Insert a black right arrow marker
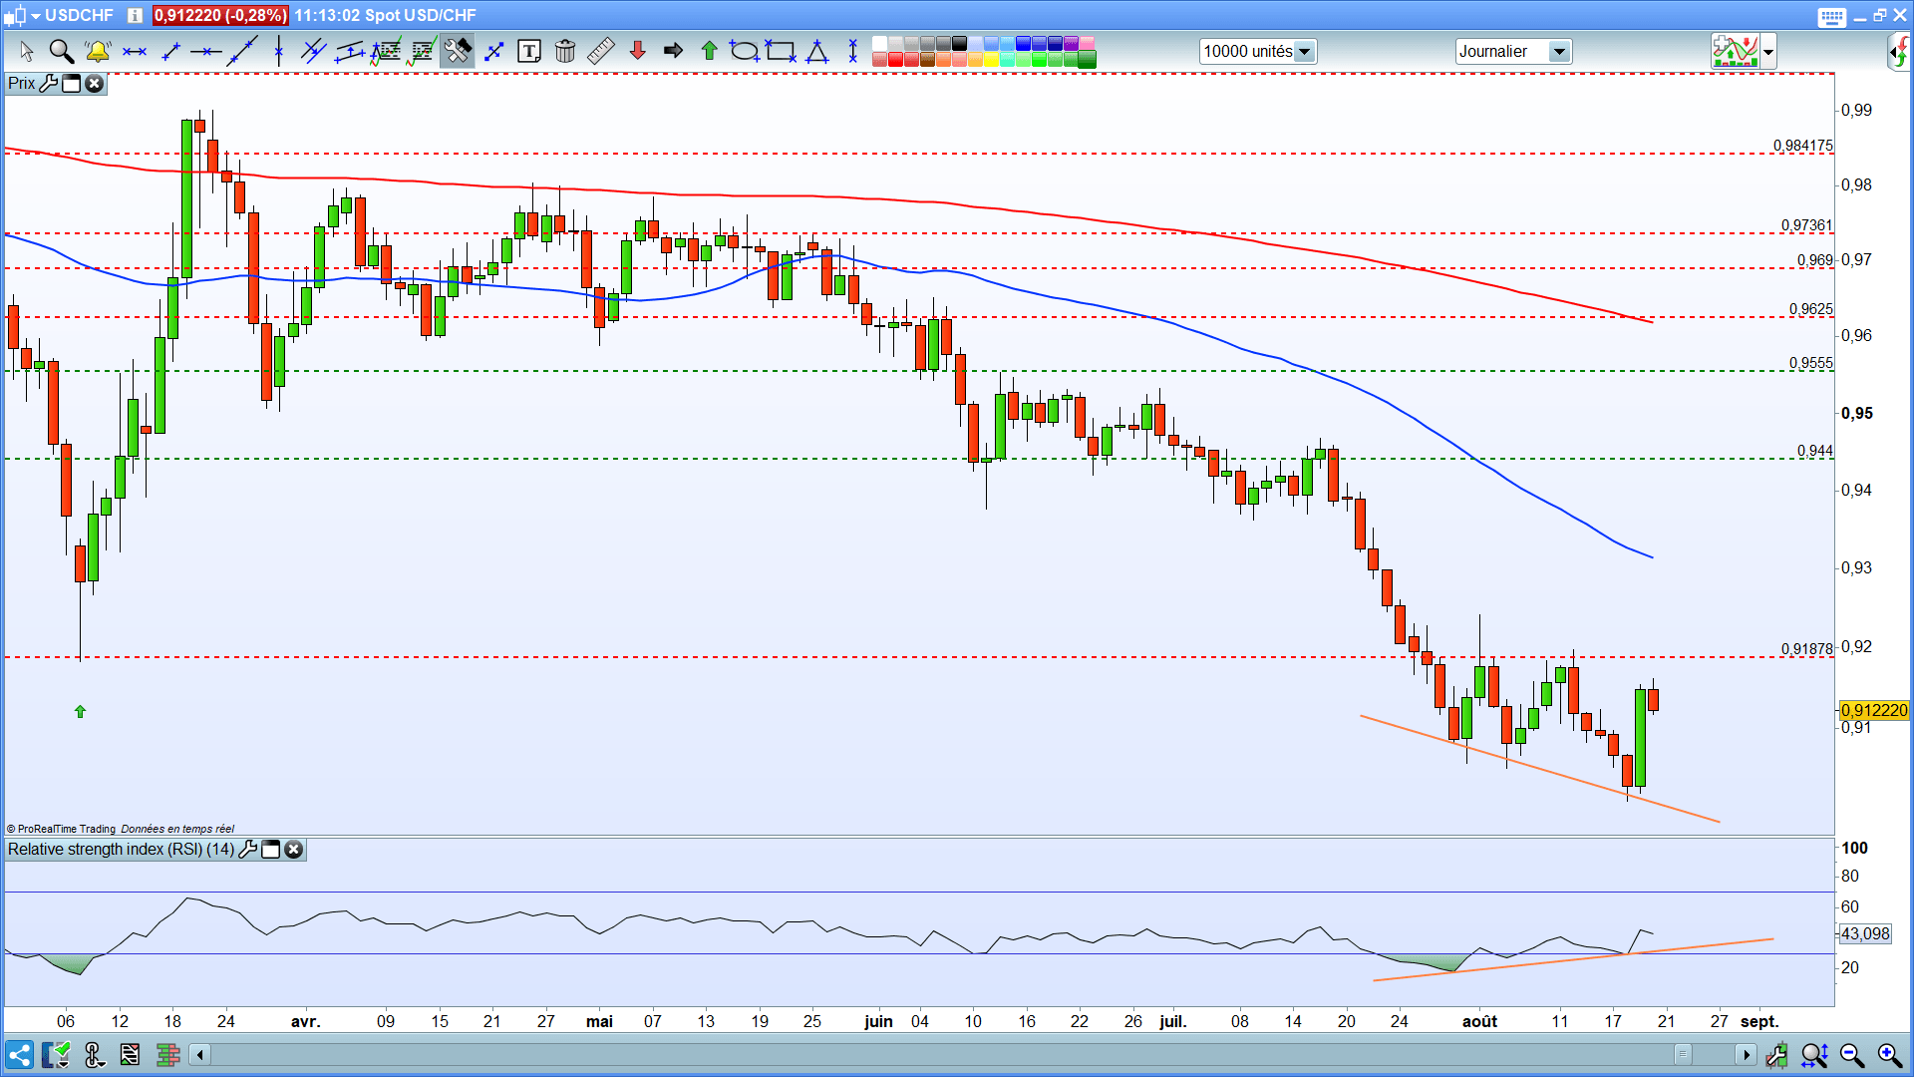 674,51
